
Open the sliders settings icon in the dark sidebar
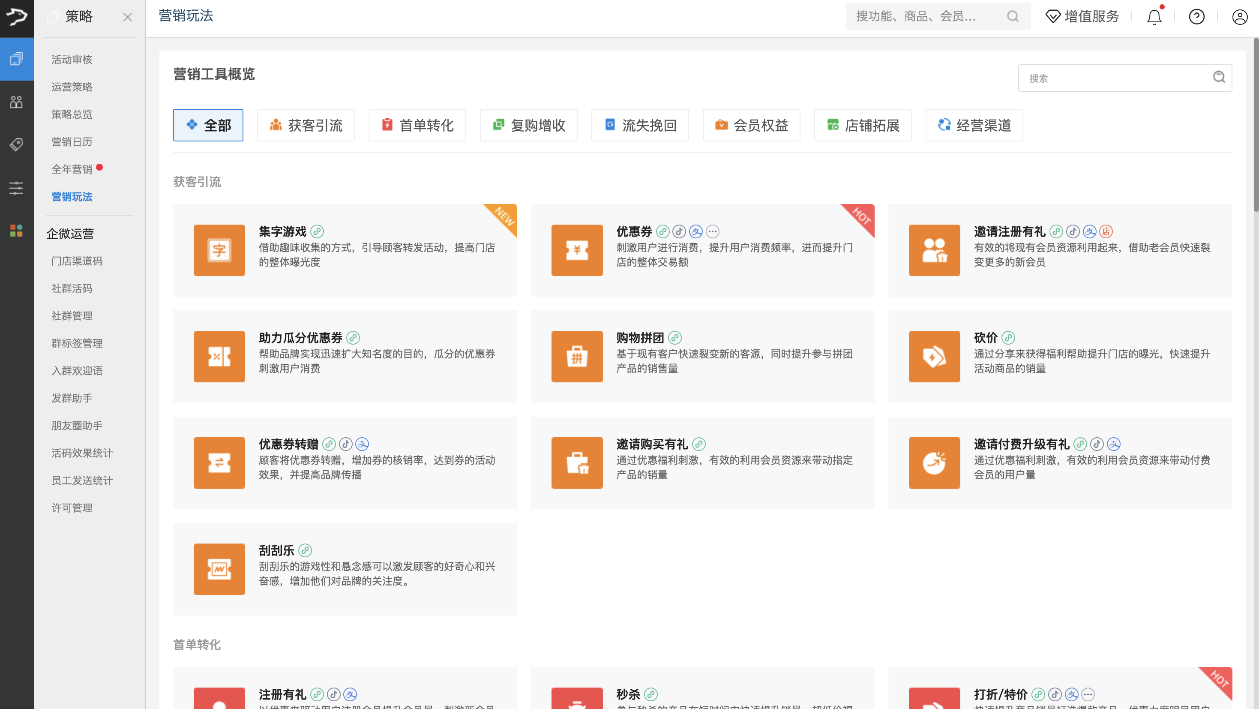(x=17, y=188)
